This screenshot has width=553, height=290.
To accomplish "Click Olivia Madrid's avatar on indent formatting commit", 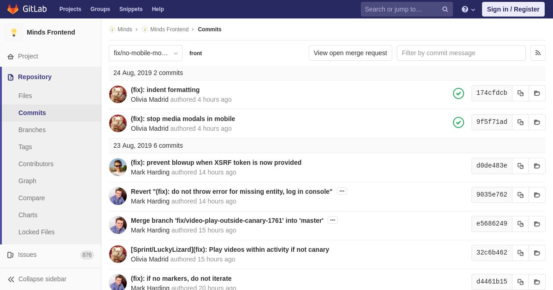I will point(118,94).
